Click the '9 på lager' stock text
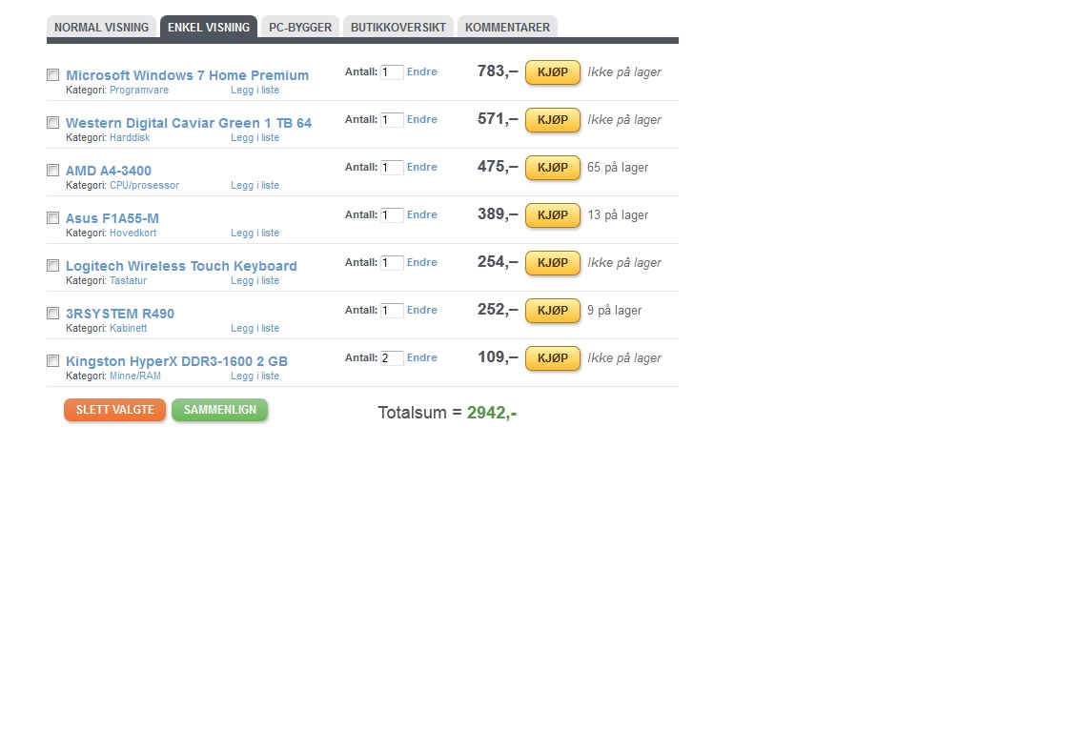Viewport: 1080px width, 732px height. click(614, 311)
